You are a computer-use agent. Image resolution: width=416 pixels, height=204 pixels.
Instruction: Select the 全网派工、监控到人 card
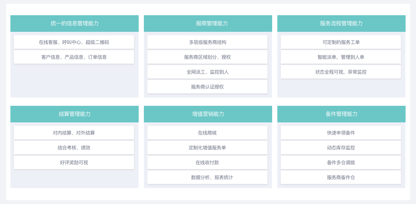tap(207, 72)
